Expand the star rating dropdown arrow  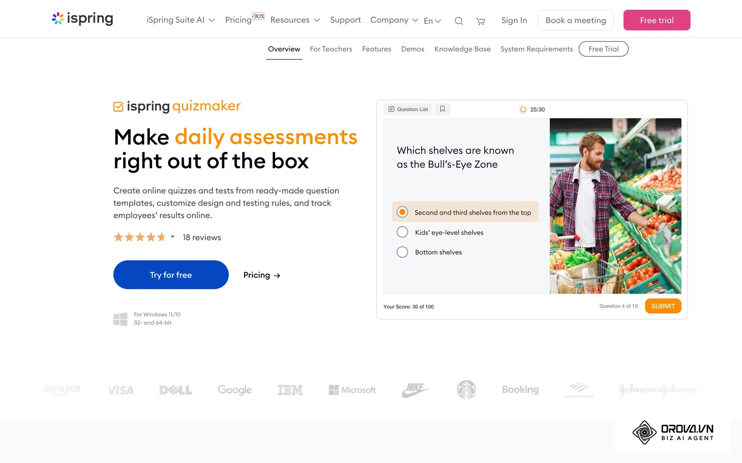[173, 237]
